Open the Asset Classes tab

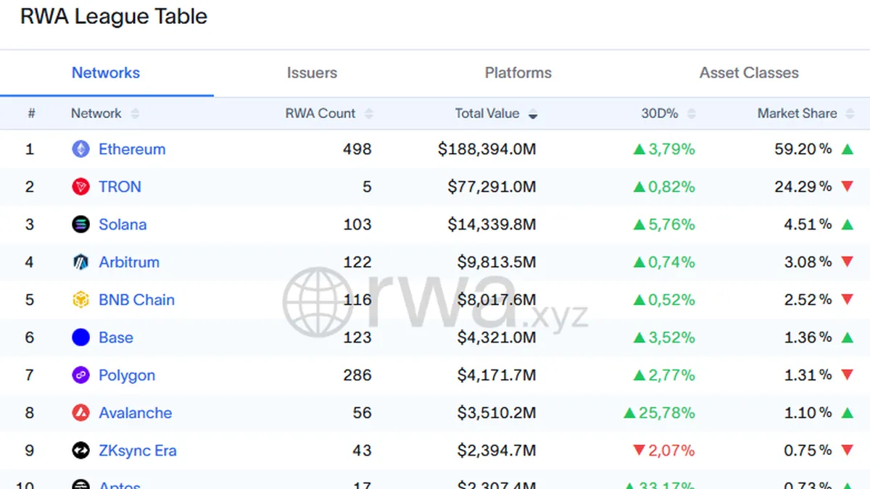point(749,73)
